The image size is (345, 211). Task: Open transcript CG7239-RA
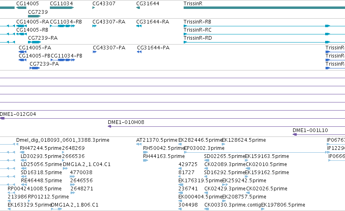34,42
